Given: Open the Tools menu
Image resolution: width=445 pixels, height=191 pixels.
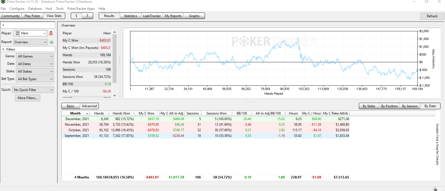Looking at the screenshot, I should pyautogui.click(x=60, y=9).
